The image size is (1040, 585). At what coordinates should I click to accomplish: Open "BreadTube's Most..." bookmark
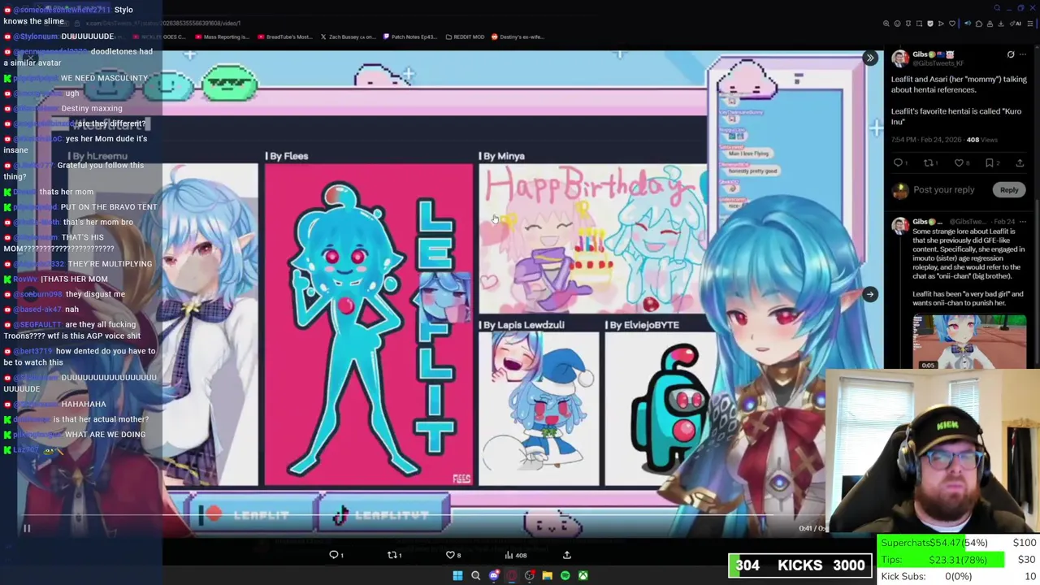(284, 37)
